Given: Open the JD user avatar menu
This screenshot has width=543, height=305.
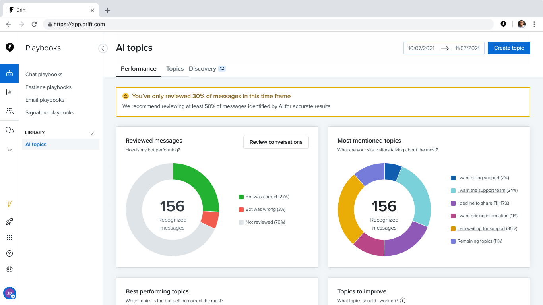Looking at the screenshot, I should (10, 293).
